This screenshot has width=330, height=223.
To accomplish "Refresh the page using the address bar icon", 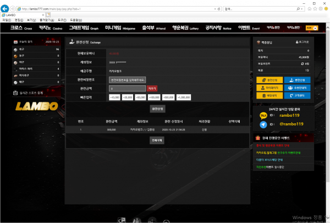I will 219,9.
